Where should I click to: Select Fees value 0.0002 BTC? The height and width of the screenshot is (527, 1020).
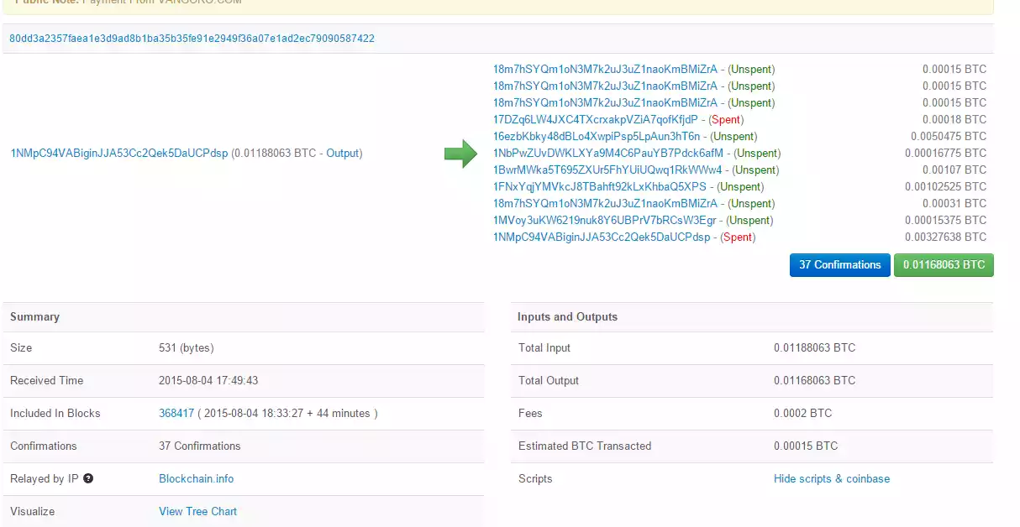pos(802,413)
